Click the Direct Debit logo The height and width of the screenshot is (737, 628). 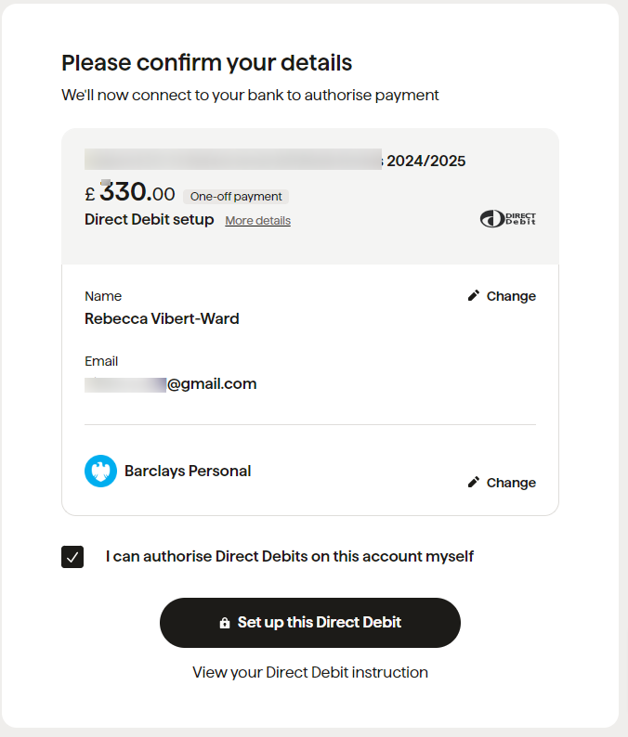pos(507,219)
